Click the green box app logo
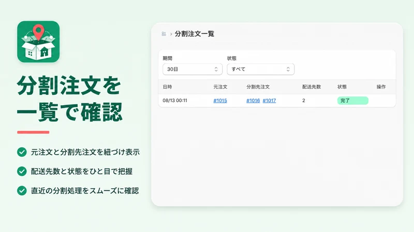This screenshot has width=414, height=232. coord(38,42)
